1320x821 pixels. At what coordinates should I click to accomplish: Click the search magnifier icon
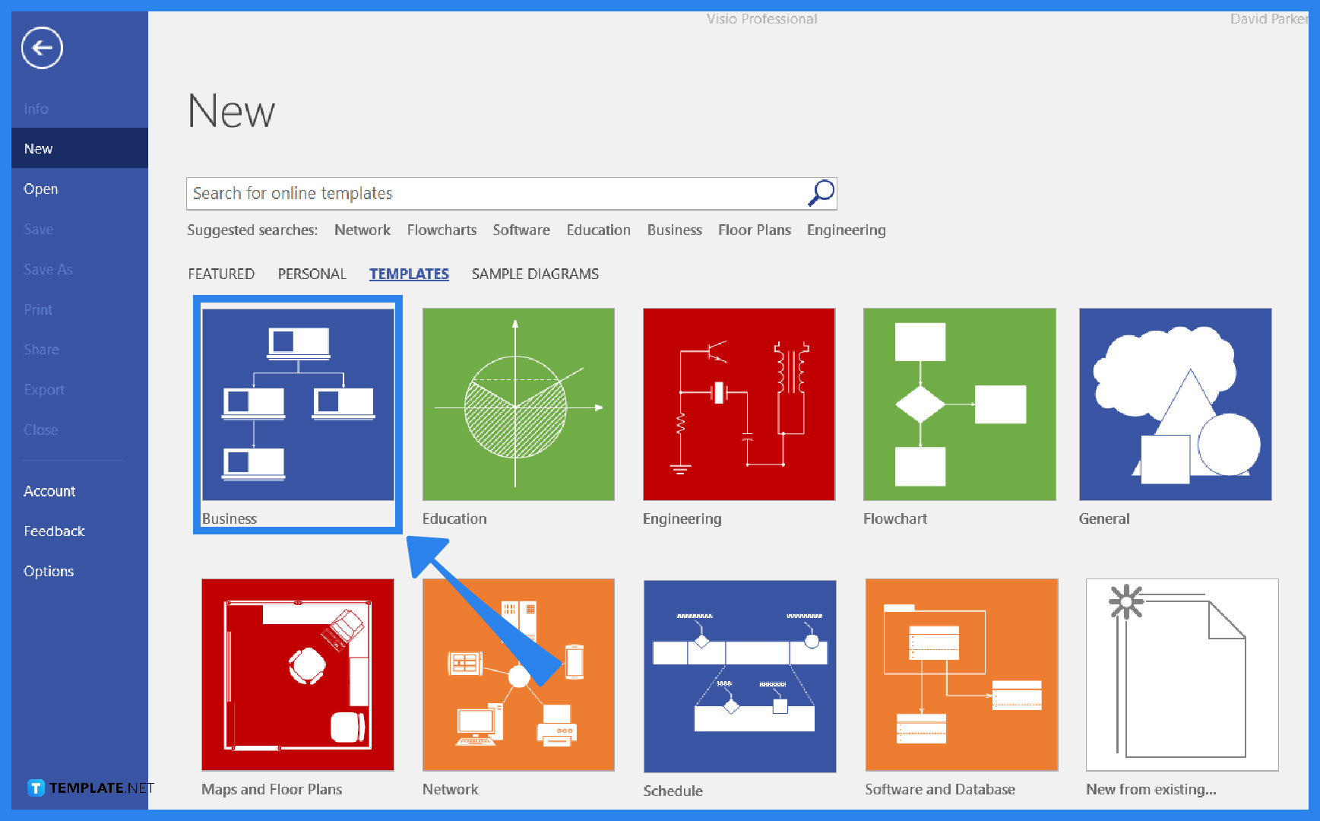click(x=820, y=193)
